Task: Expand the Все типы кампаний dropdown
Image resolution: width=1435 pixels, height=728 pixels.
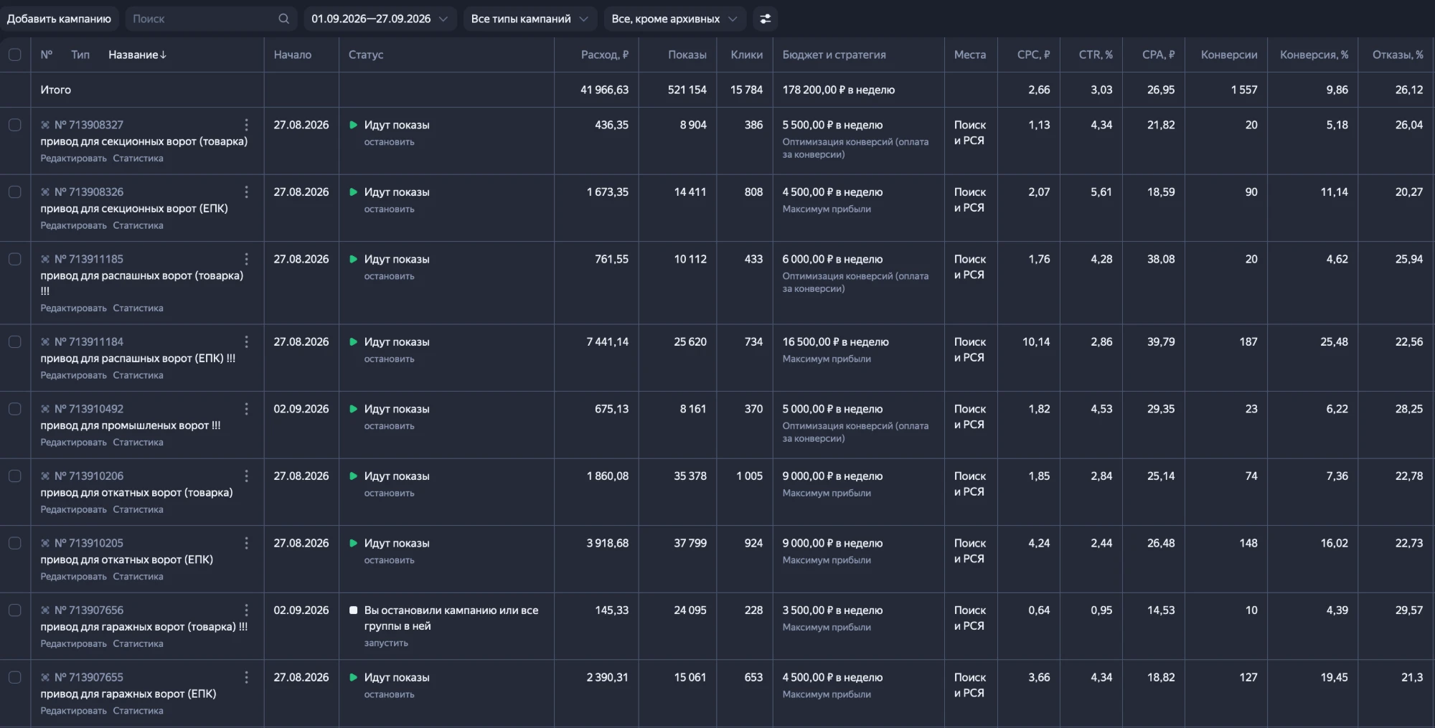Action: tap(530, 19)
